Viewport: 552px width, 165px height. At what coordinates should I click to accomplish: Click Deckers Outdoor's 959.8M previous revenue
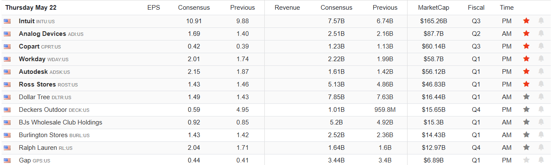(385, 110)
